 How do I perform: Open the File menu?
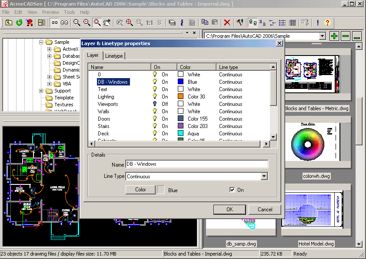(x=6, y=12)
